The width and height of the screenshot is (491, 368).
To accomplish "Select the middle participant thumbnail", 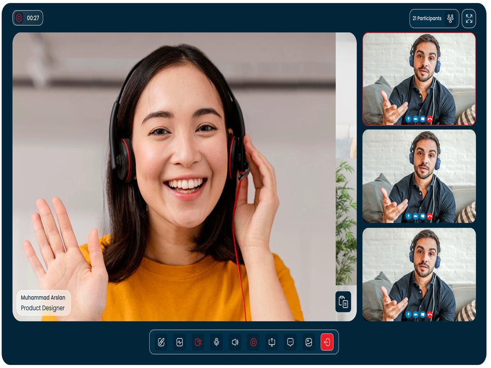I will (x=419, y=176).
